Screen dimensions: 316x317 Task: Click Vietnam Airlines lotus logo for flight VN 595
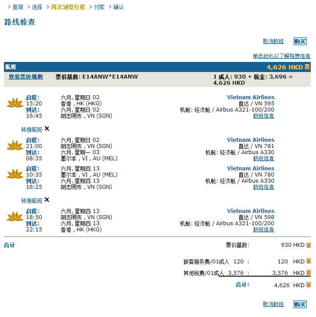[15, 104]
